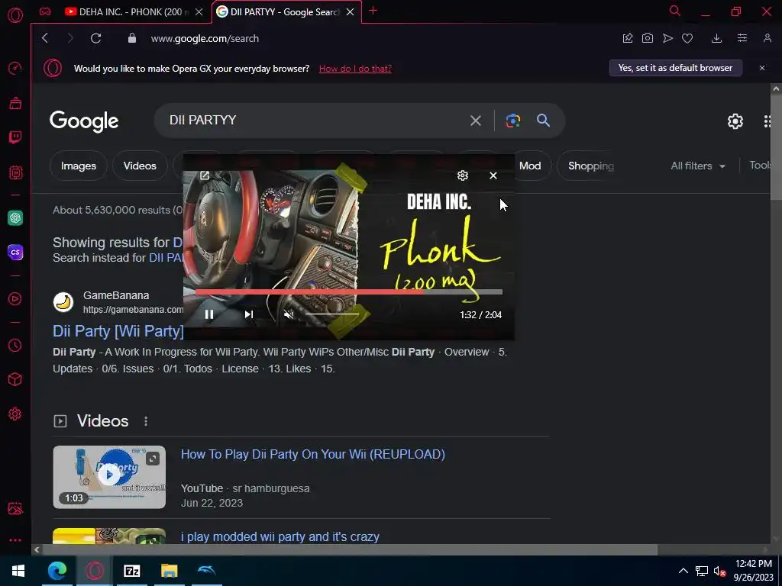Open the purple CS sidebar icon
782x586 pixels.
tap(15, 252)
